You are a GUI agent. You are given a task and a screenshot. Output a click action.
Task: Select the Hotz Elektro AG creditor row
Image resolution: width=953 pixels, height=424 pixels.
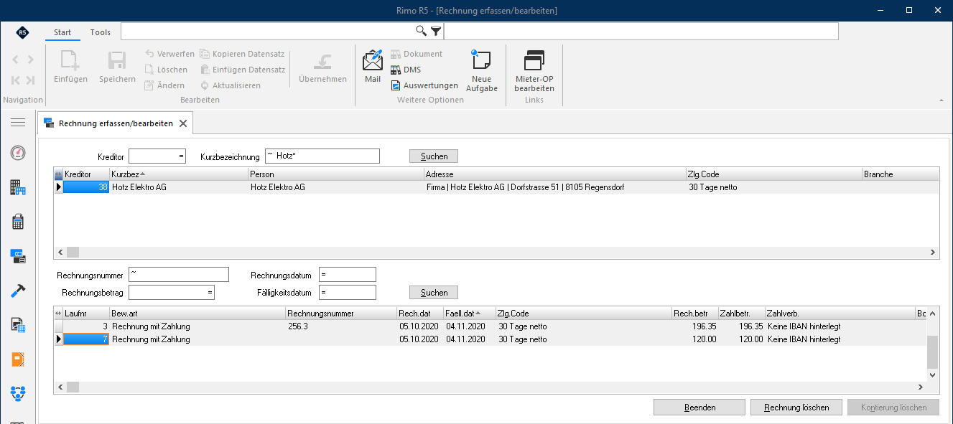click(496, 187)
